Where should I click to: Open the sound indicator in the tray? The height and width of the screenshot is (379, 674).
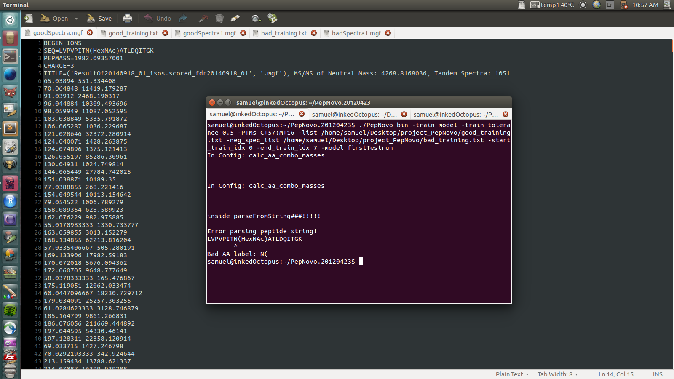tap(624, 5)
